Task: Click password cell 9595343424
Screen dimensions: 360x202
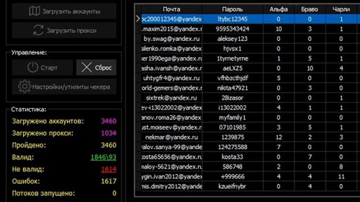Action: pos(232,29)
